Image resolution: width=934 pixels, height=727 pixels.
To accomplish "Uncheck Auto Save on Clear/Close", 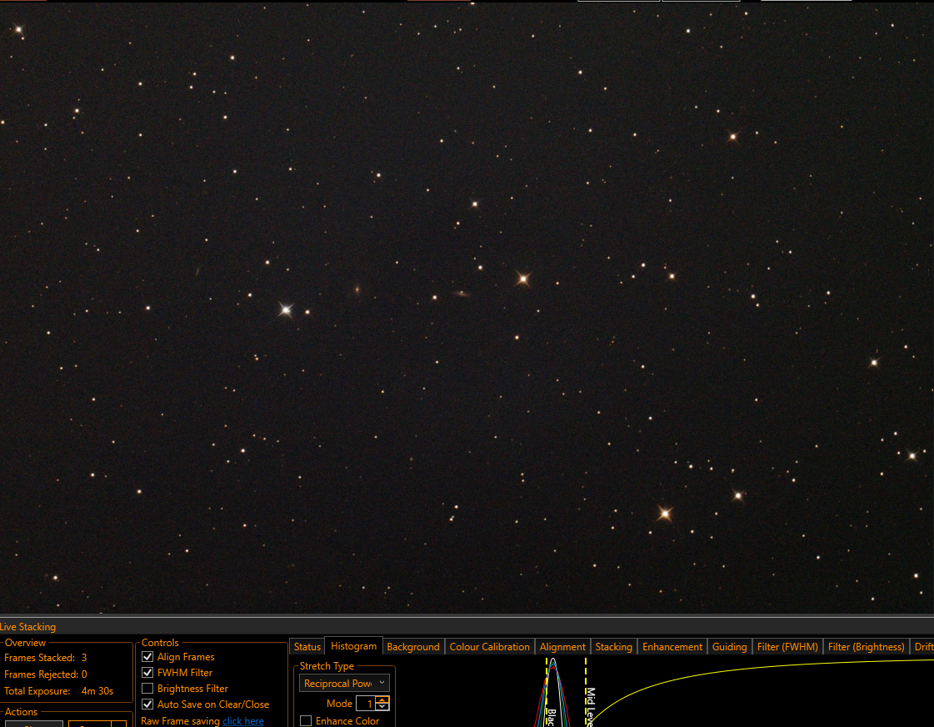I will point(147,704).
